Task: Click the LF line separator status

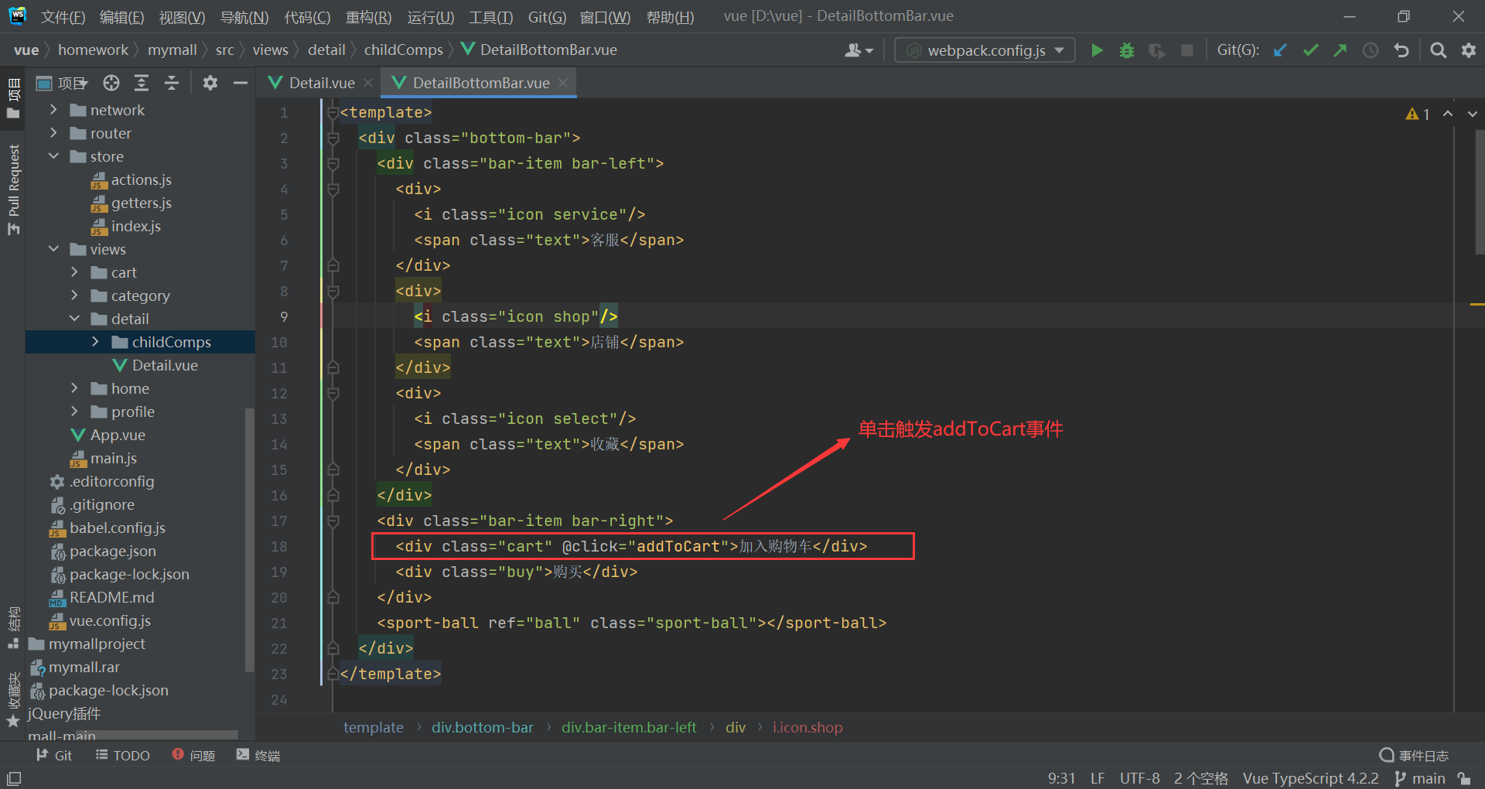Action: (1098, 778)
